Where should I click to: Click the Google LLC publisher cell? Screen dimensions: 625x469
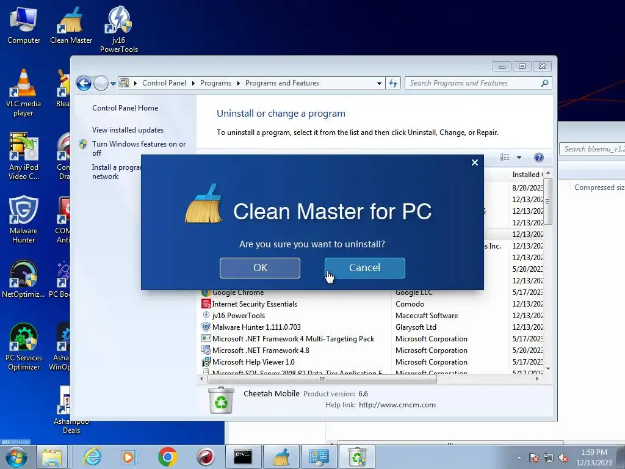(x=414, y=293)
